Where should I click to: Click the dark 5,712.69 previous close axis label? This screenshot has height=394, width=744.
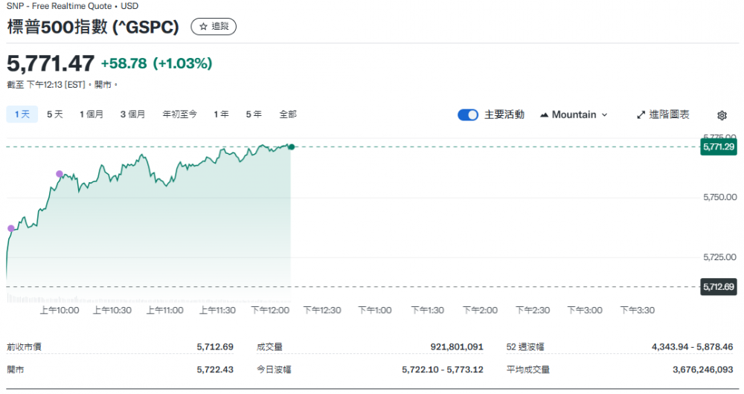pos(718,286)
